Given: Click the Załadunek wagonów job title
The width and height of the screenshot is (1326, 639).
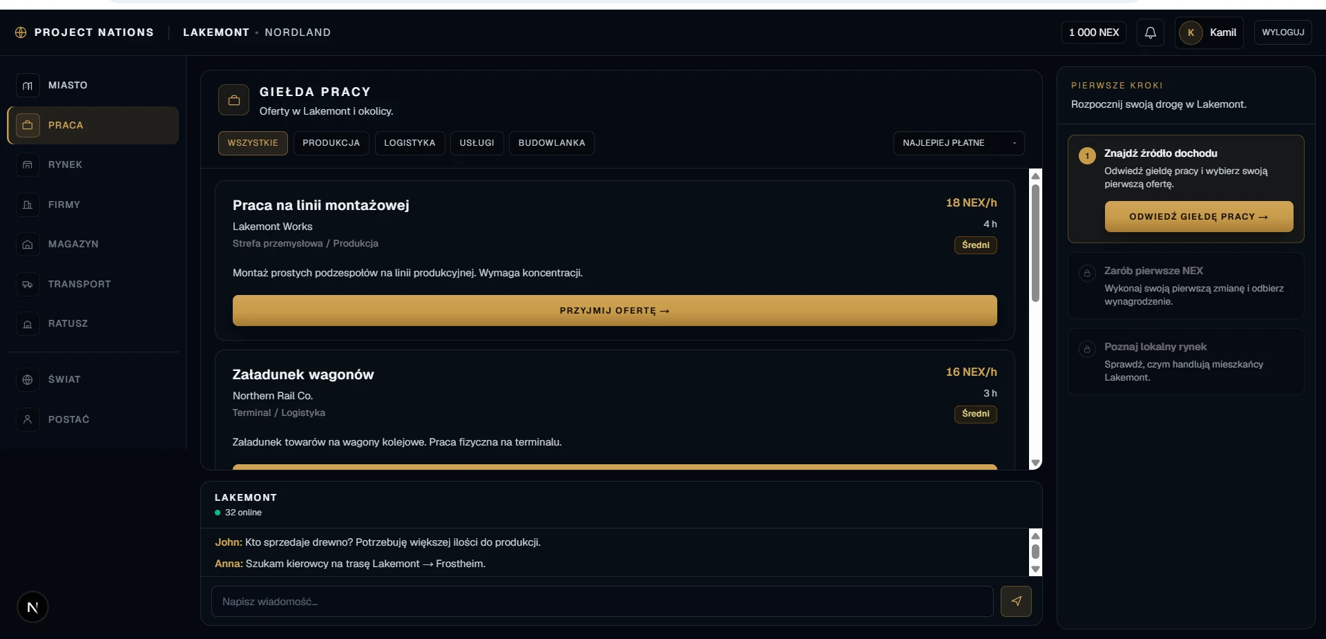Looking at the screenshot, I should [x=303, y=374].
